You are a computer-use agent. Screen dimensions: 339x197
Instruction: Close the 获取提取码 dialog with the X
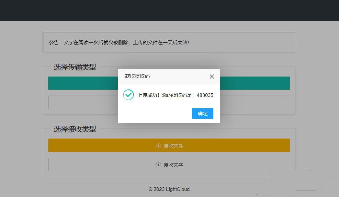(x=212, y=77)
